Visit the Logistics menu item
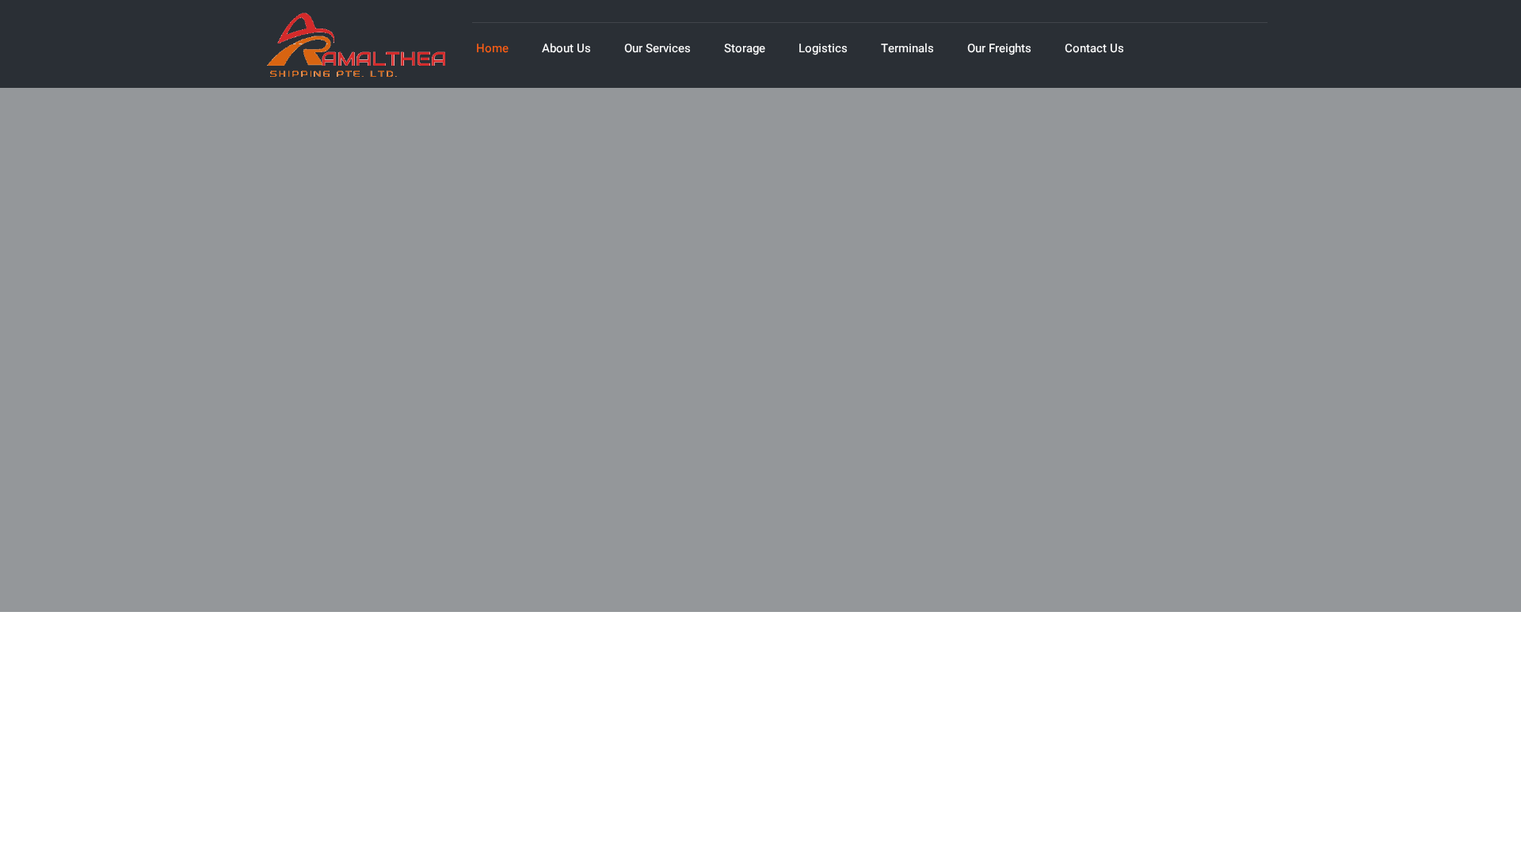1521x855 pixels. pos(822,48)
